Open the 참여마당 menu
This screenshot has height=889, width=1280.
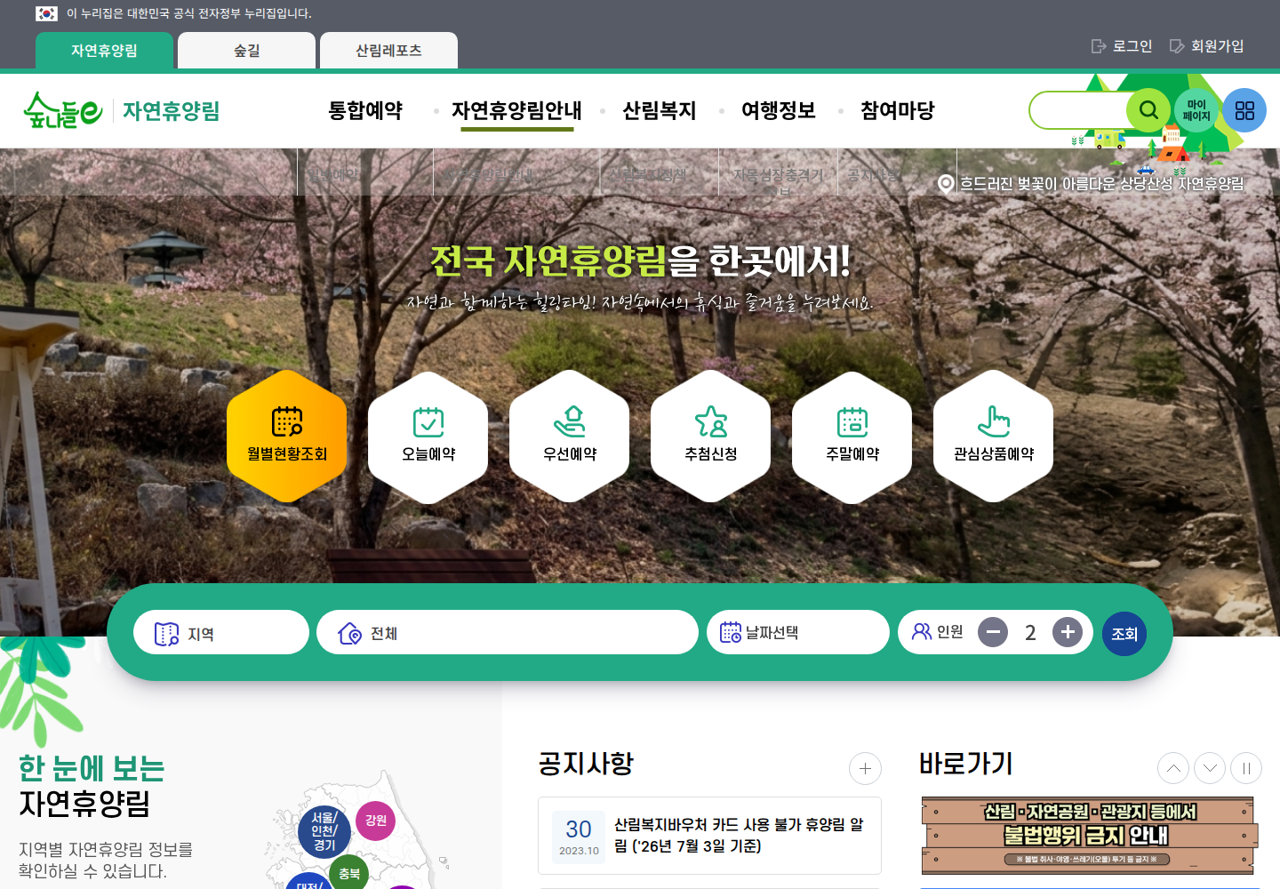pos(898,111)
